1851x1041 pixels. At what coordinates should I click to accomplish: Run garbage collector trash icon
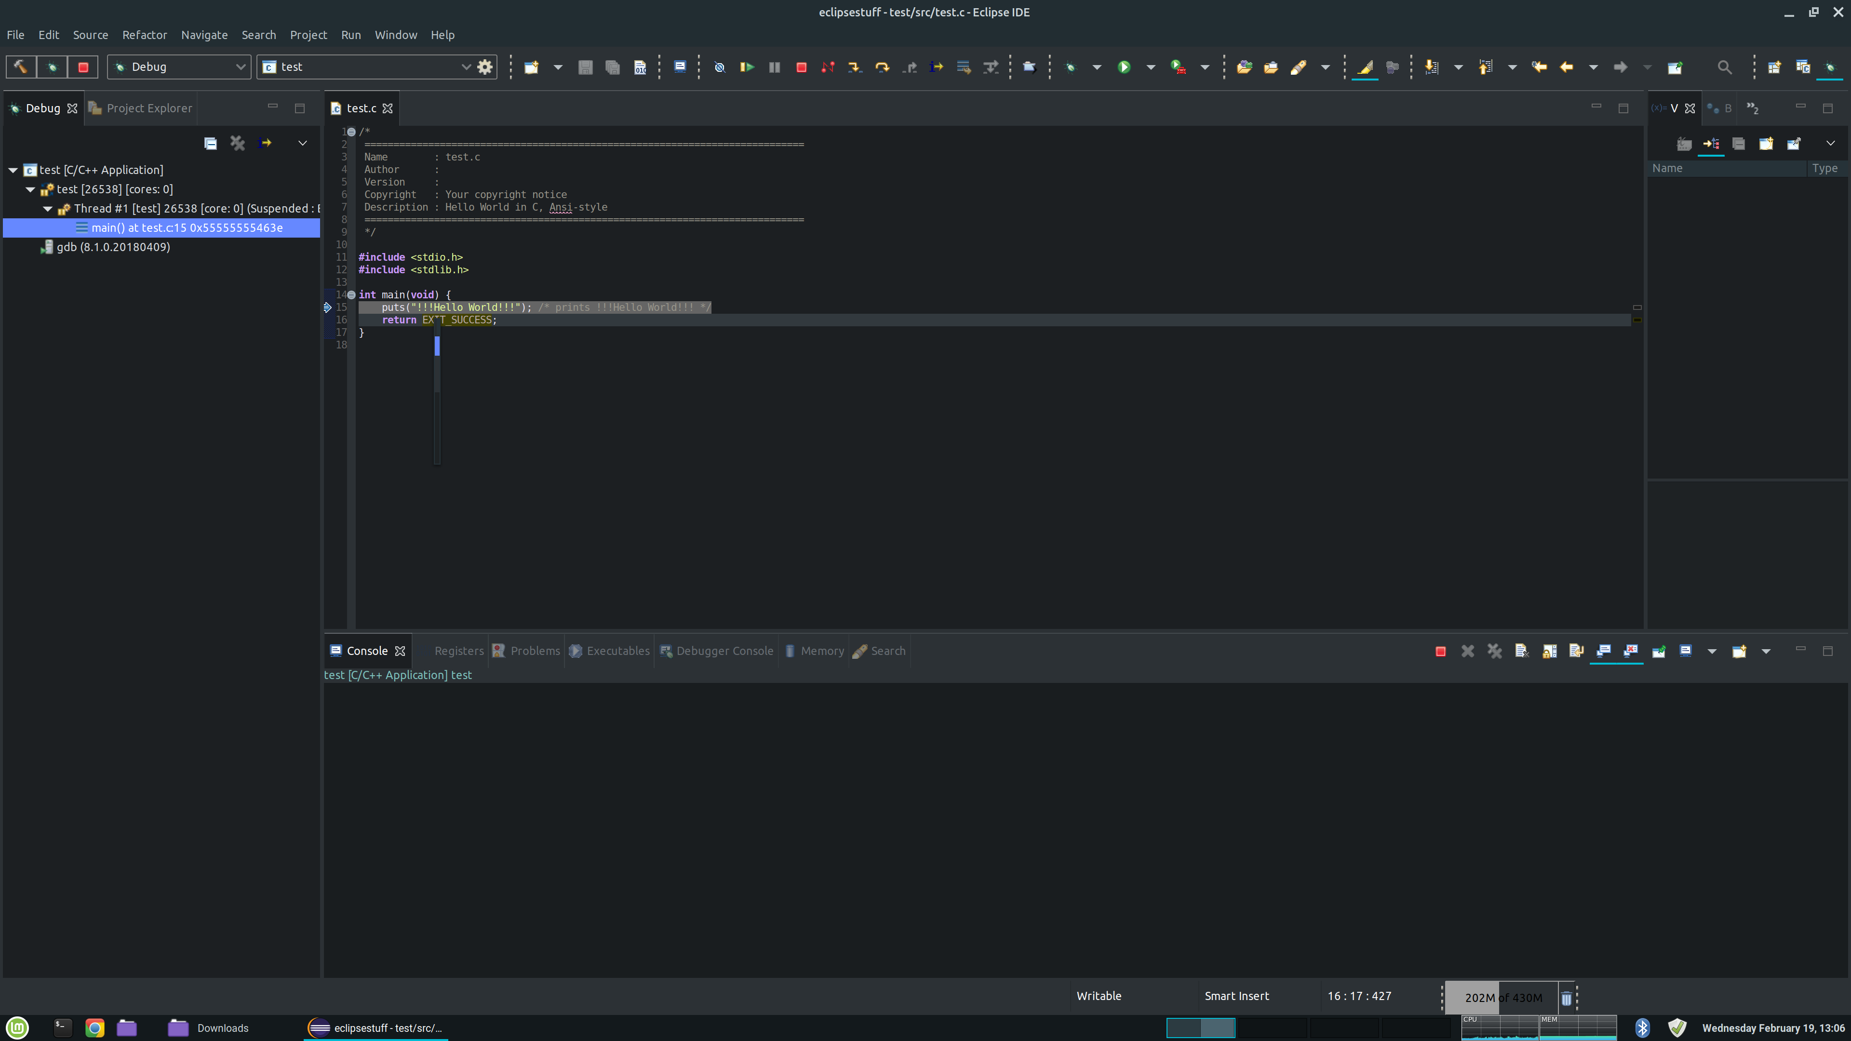pyautogui.click(x=1567, y=998)
